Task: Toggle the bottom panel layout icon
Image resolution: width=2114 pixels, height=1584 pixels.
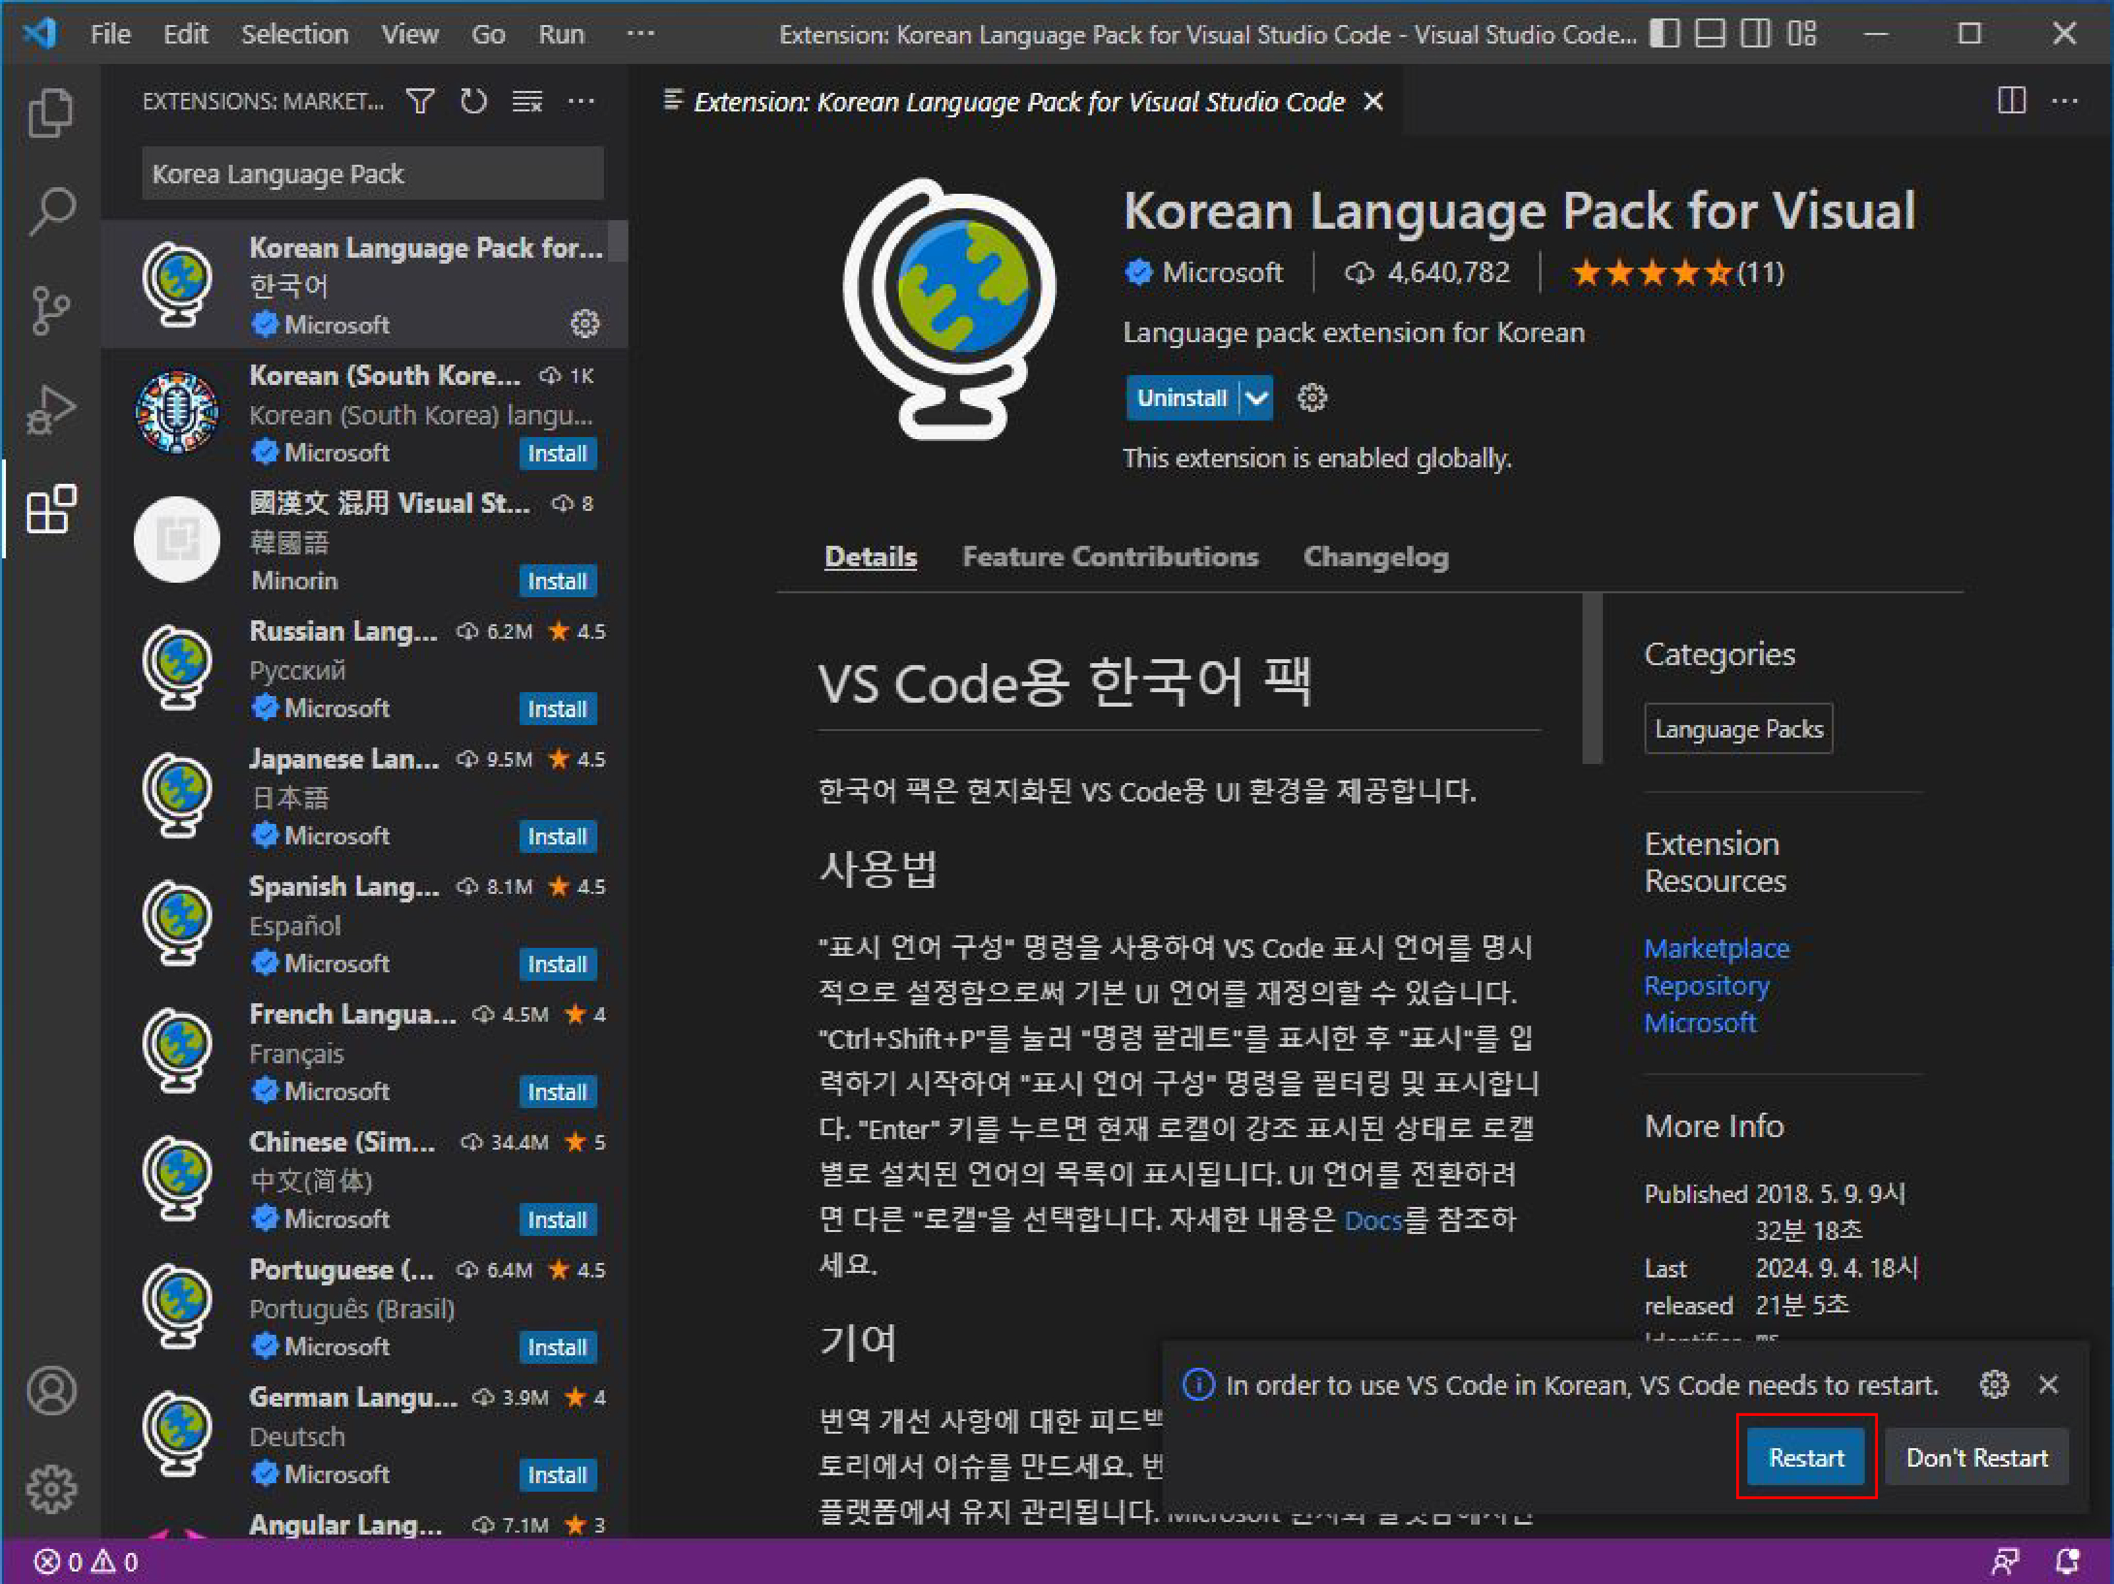Action: (x=1710, y=34)
